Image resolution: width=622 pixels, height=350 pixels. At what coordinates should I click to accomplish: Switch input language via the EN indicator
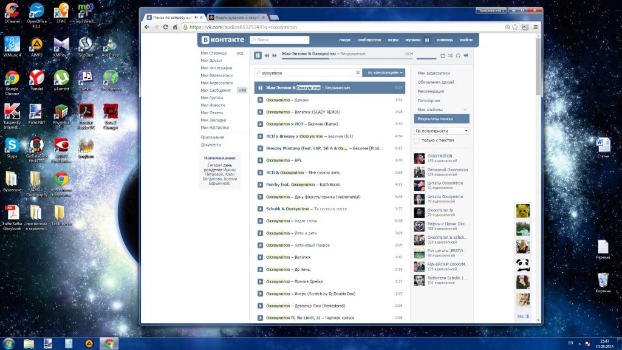(x=571, y=343)
